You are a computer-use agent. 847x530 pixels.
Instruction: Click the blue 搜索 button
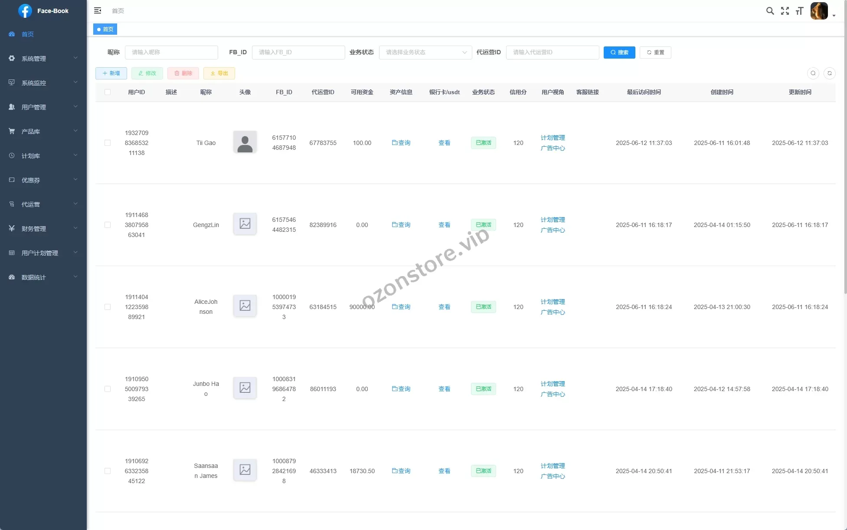[619, 53]
